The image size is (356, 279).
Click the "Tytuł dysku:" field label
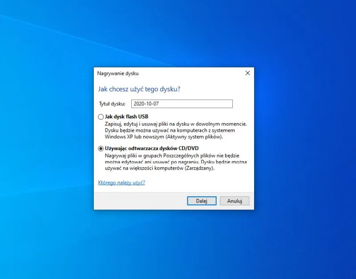[x=112, y=104]
